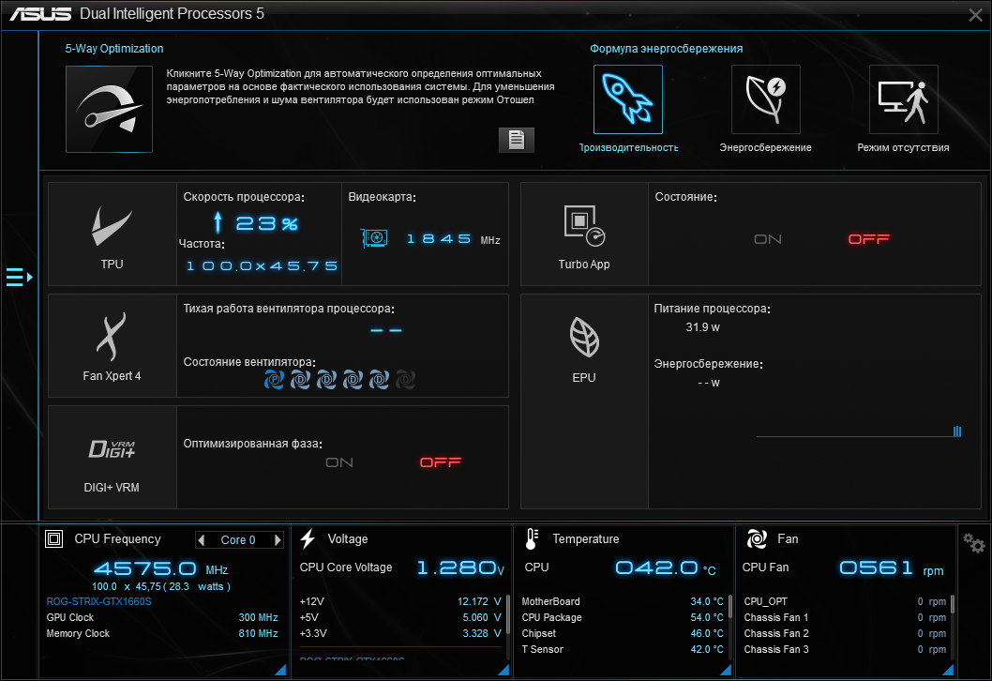Viewport: 992px width, 681px height.
Task: Click the Chipset temperature row
Action: 623,633
